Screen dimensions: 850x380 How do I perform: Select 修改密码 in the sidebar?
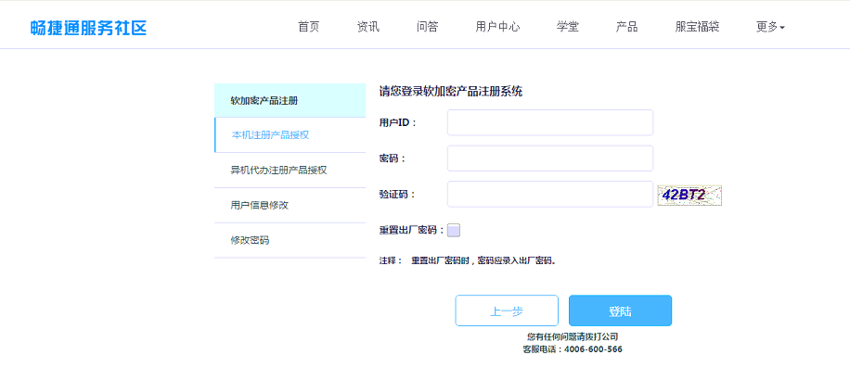click(x=290, y=240)
